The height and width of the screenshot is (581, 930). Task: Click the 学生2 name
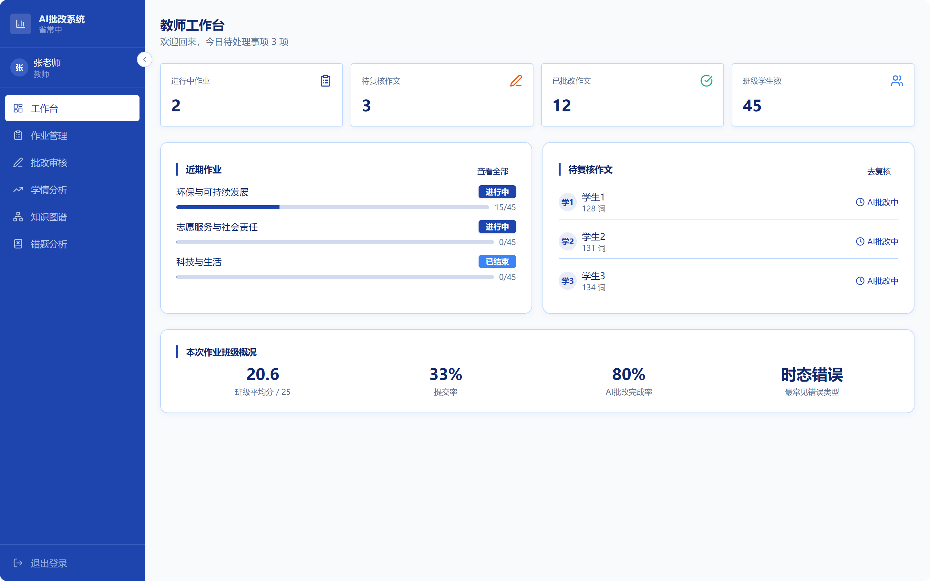593,236
